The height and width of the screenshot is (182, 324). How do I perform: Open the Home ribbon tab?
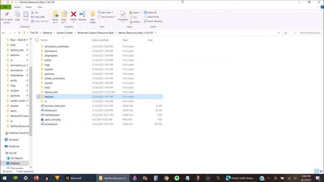[x=17, y=7]
